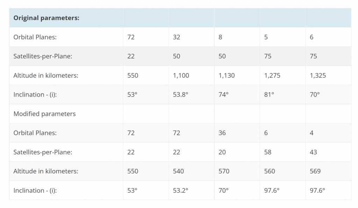This screenshot has width=358, height=208.
Task: Click the original inclination 74° cell
Action: click(x=237, y=94)
